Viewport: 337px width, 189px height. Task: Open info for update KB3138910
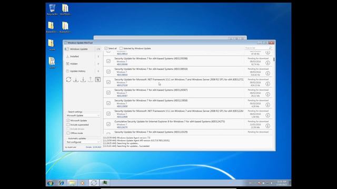point(267,73)
